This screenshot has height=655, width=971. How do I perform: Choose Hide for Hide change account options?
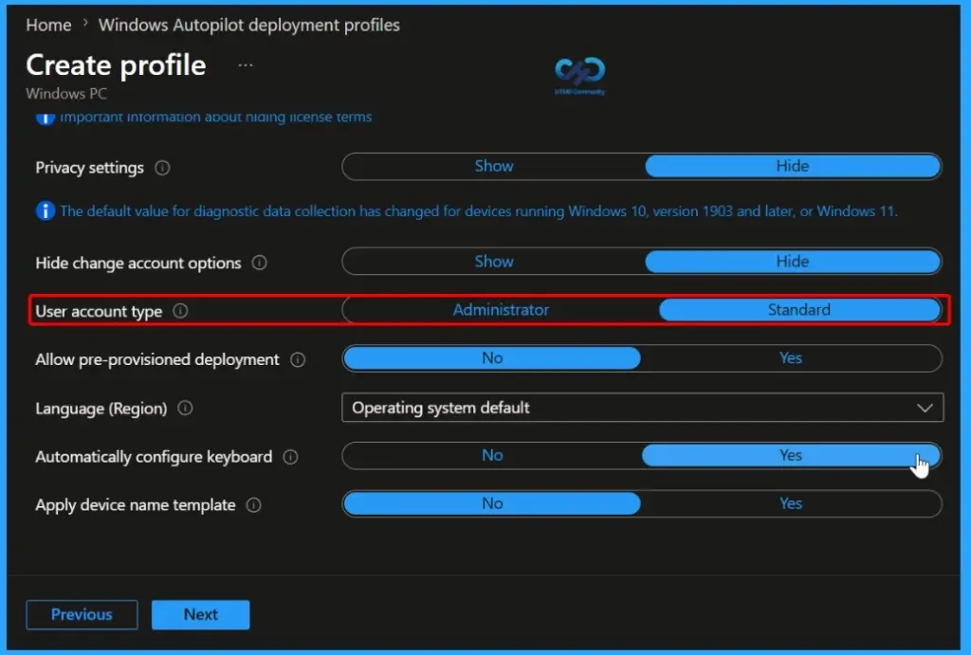tap(793, 262)
